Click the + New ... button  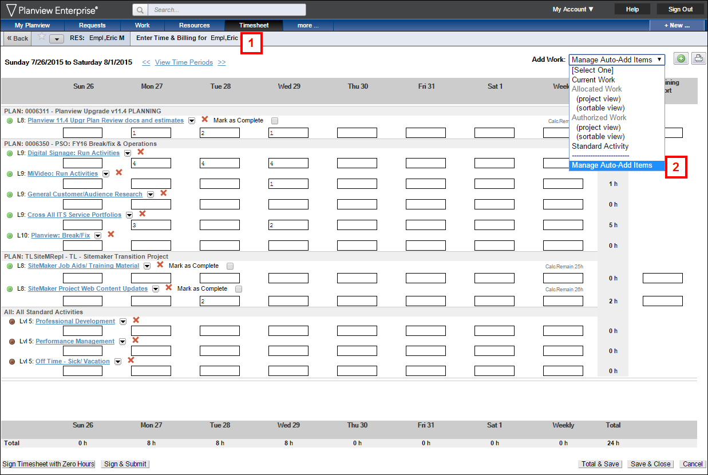point(677,25)
